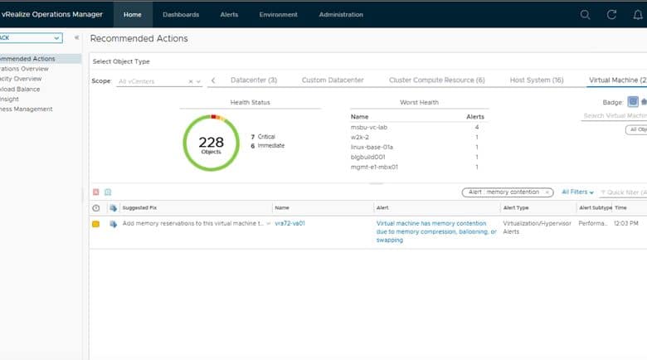Screen dimensions: 647x360
Task: Open the Dashboards menu
Action: coord(181,14)
